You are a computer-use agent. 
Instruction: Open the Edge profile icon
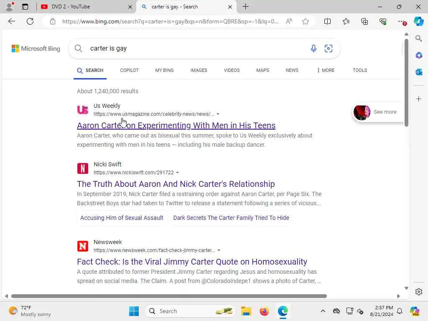coord(10,7)
